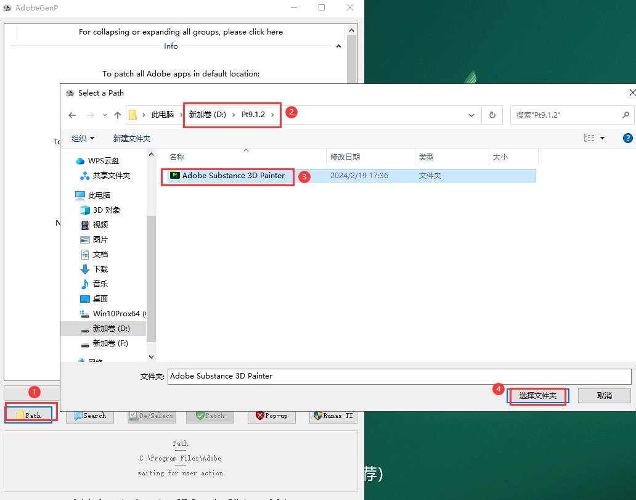Click 此电脑 in the address breadcrumb
Screen dimensions: 636x500
163,115
